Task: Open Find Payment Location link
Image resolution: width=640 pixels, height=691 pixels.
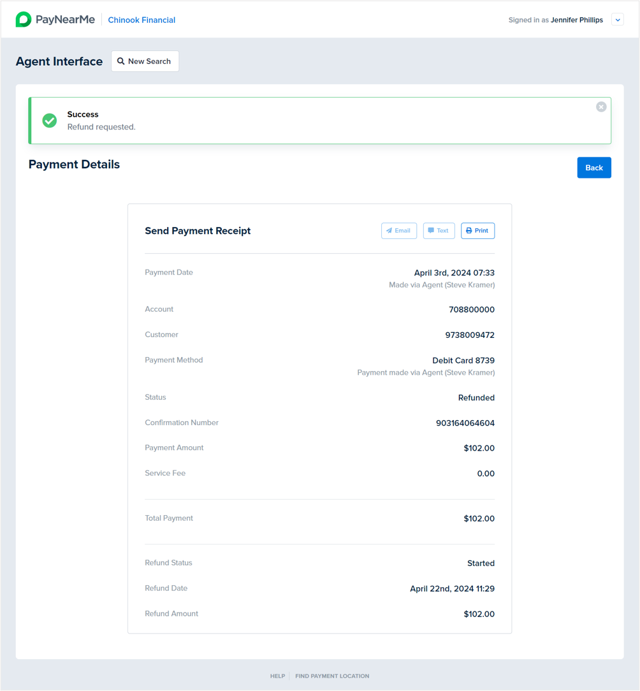Action: pos(332,676)
